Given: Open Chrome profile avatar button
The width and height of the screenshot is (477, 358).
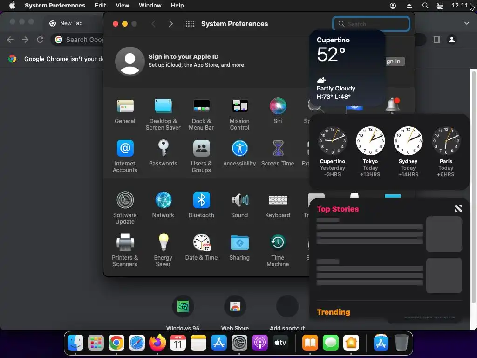Looking at the screenshot, I should point(452,40).
